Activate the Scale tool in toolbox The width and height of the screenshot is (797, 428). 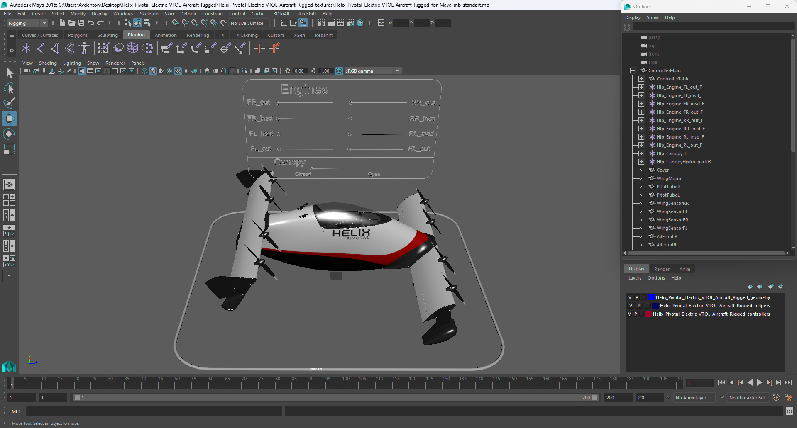9,149
